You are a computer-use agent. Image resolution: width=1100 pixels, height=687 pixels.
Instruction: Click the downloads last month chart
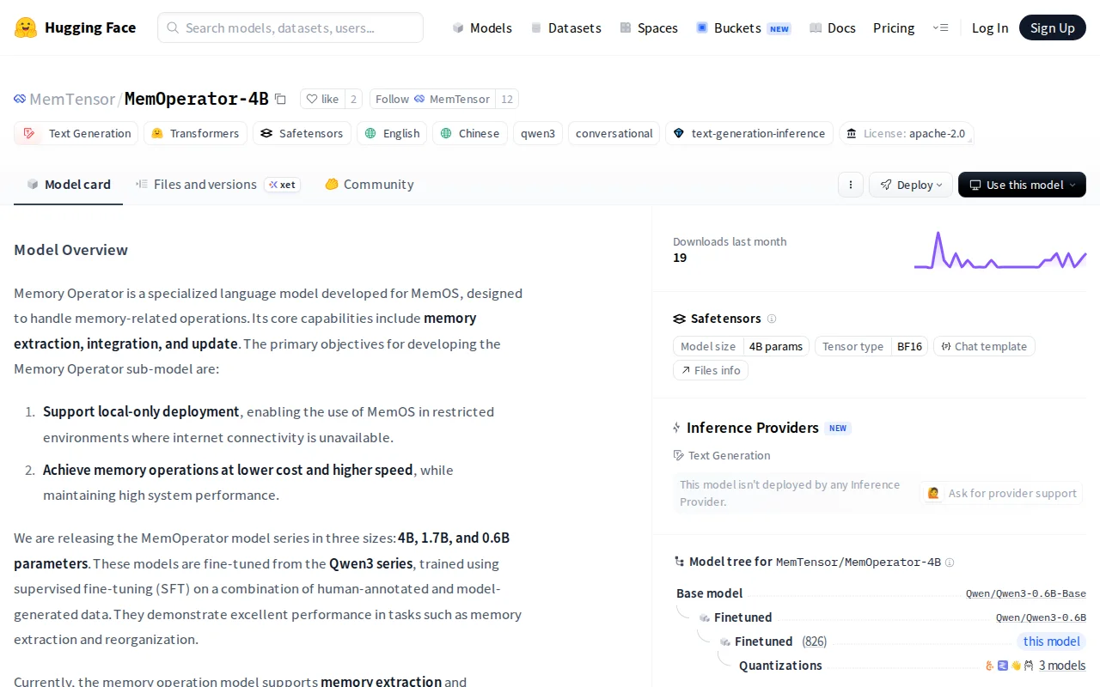tap(1000, 250)
